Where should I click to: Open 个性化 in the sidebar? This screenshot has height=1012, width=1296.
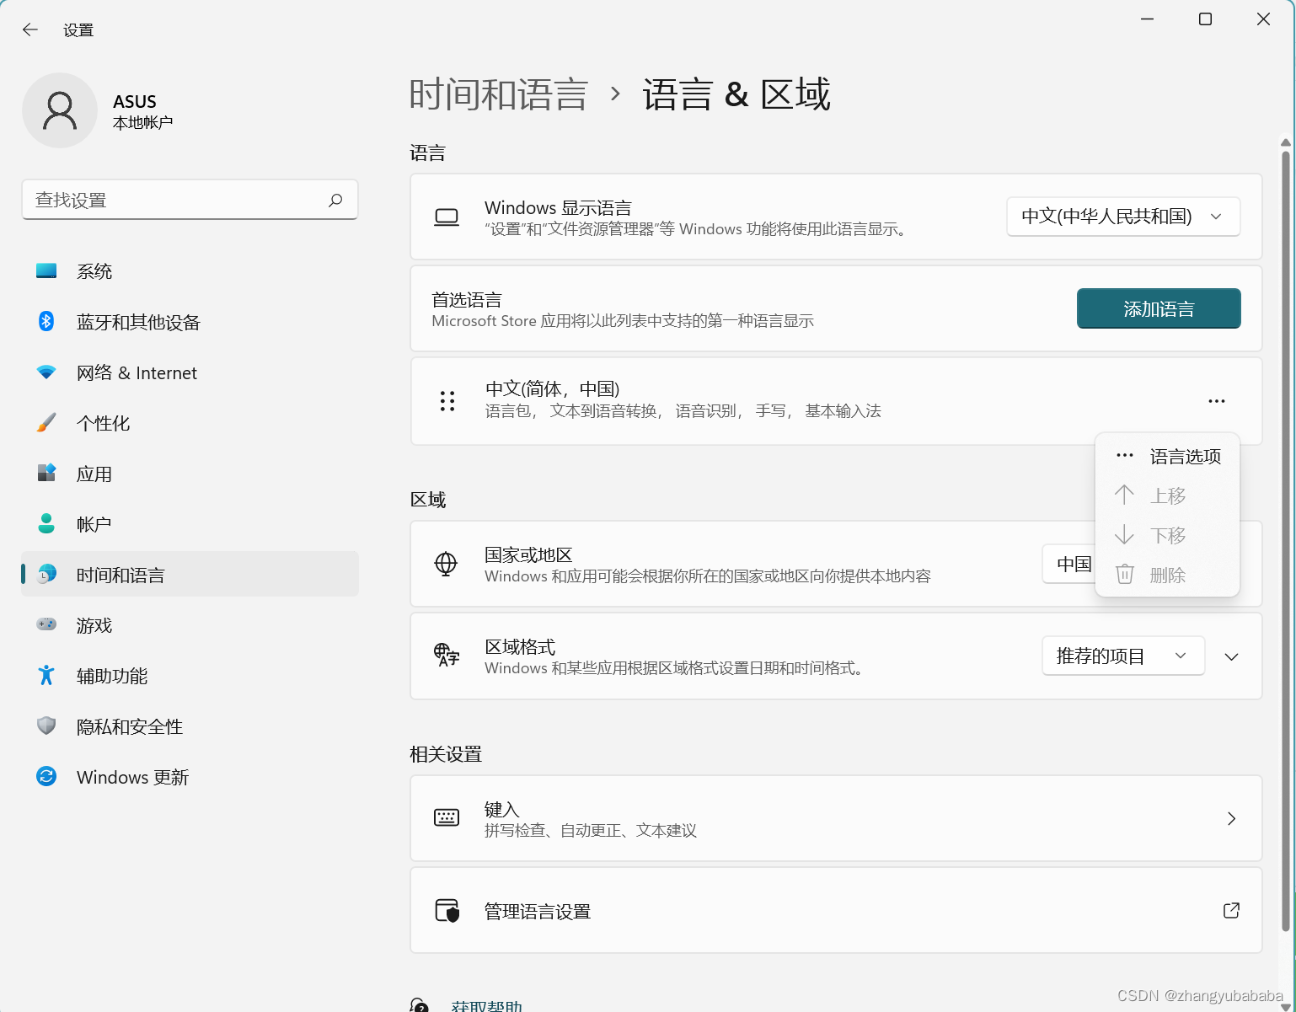(190, 423)
